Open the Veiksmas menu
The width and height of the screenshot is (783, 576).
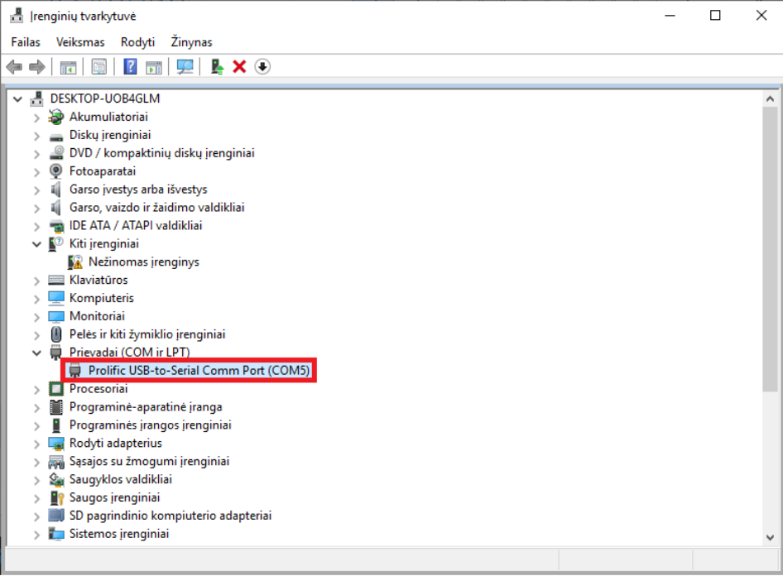(x=80, y=42)
